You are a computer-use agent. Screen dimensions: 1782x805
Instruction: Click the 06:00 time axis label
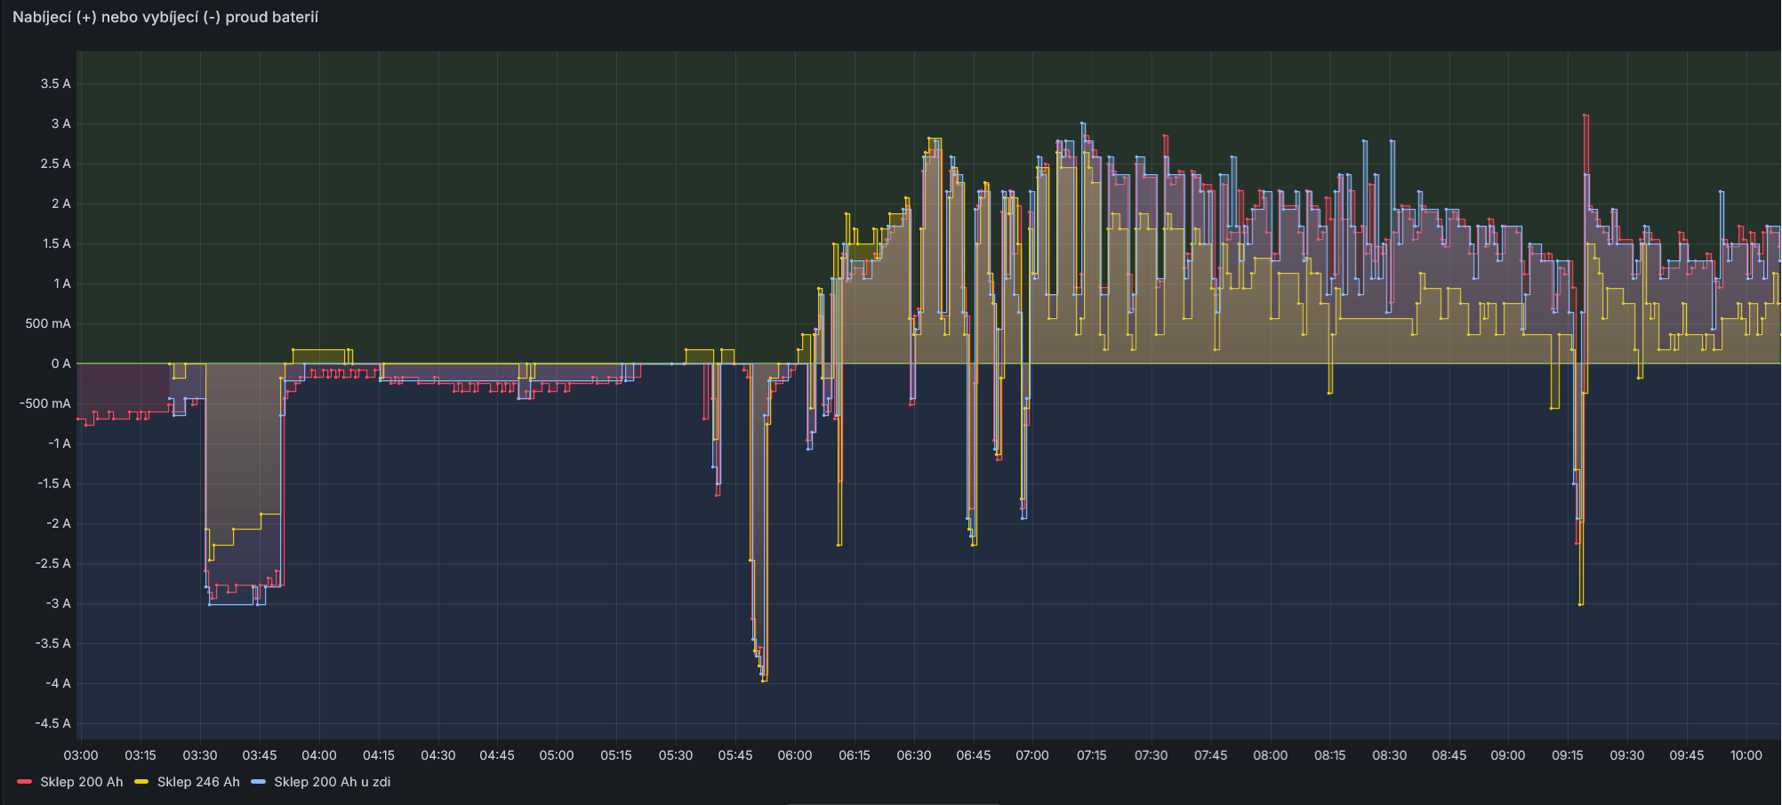coord(794,755)
